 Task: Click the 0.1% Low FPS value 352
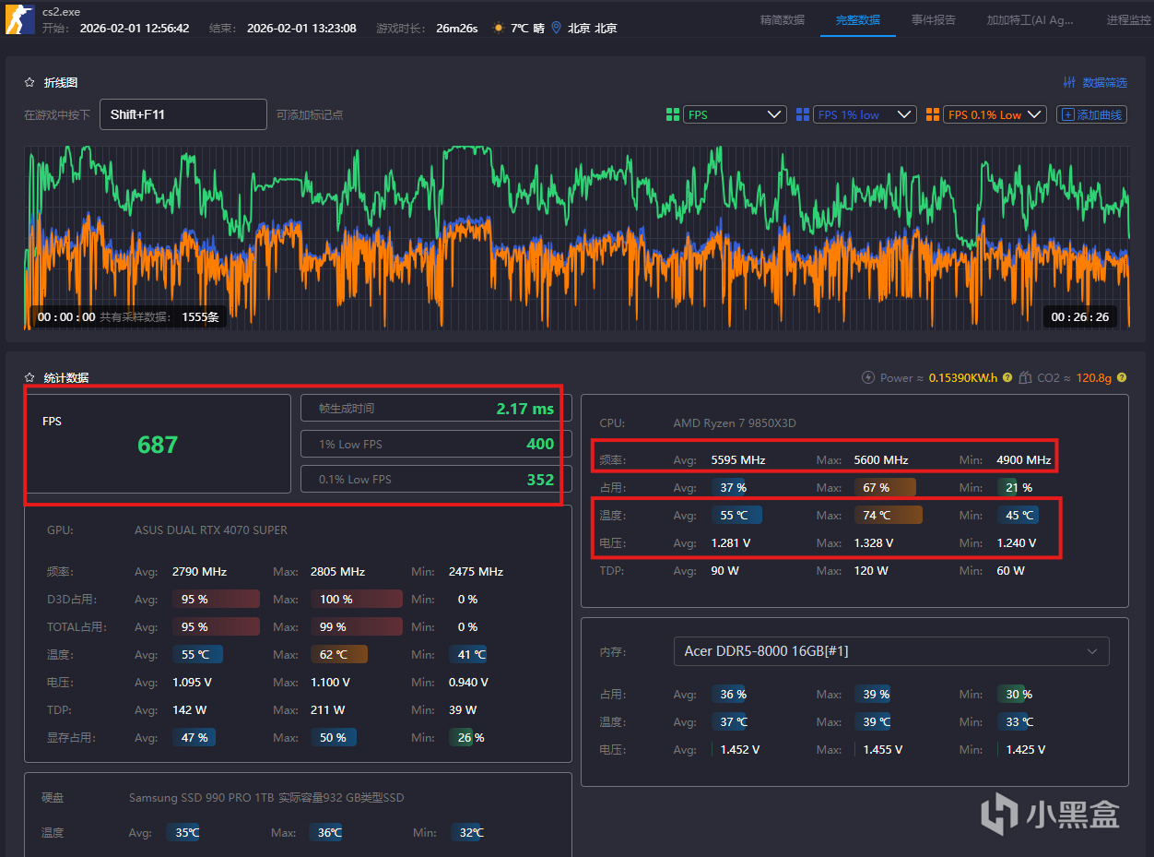(x=540, y=479)
